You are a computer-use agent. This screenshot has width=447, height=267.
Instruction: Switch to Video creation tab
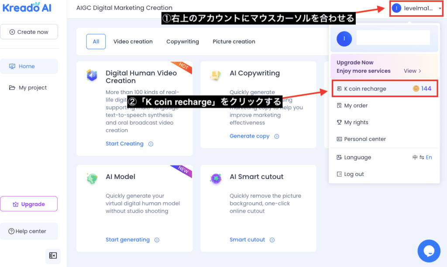[x=133, y=41]
